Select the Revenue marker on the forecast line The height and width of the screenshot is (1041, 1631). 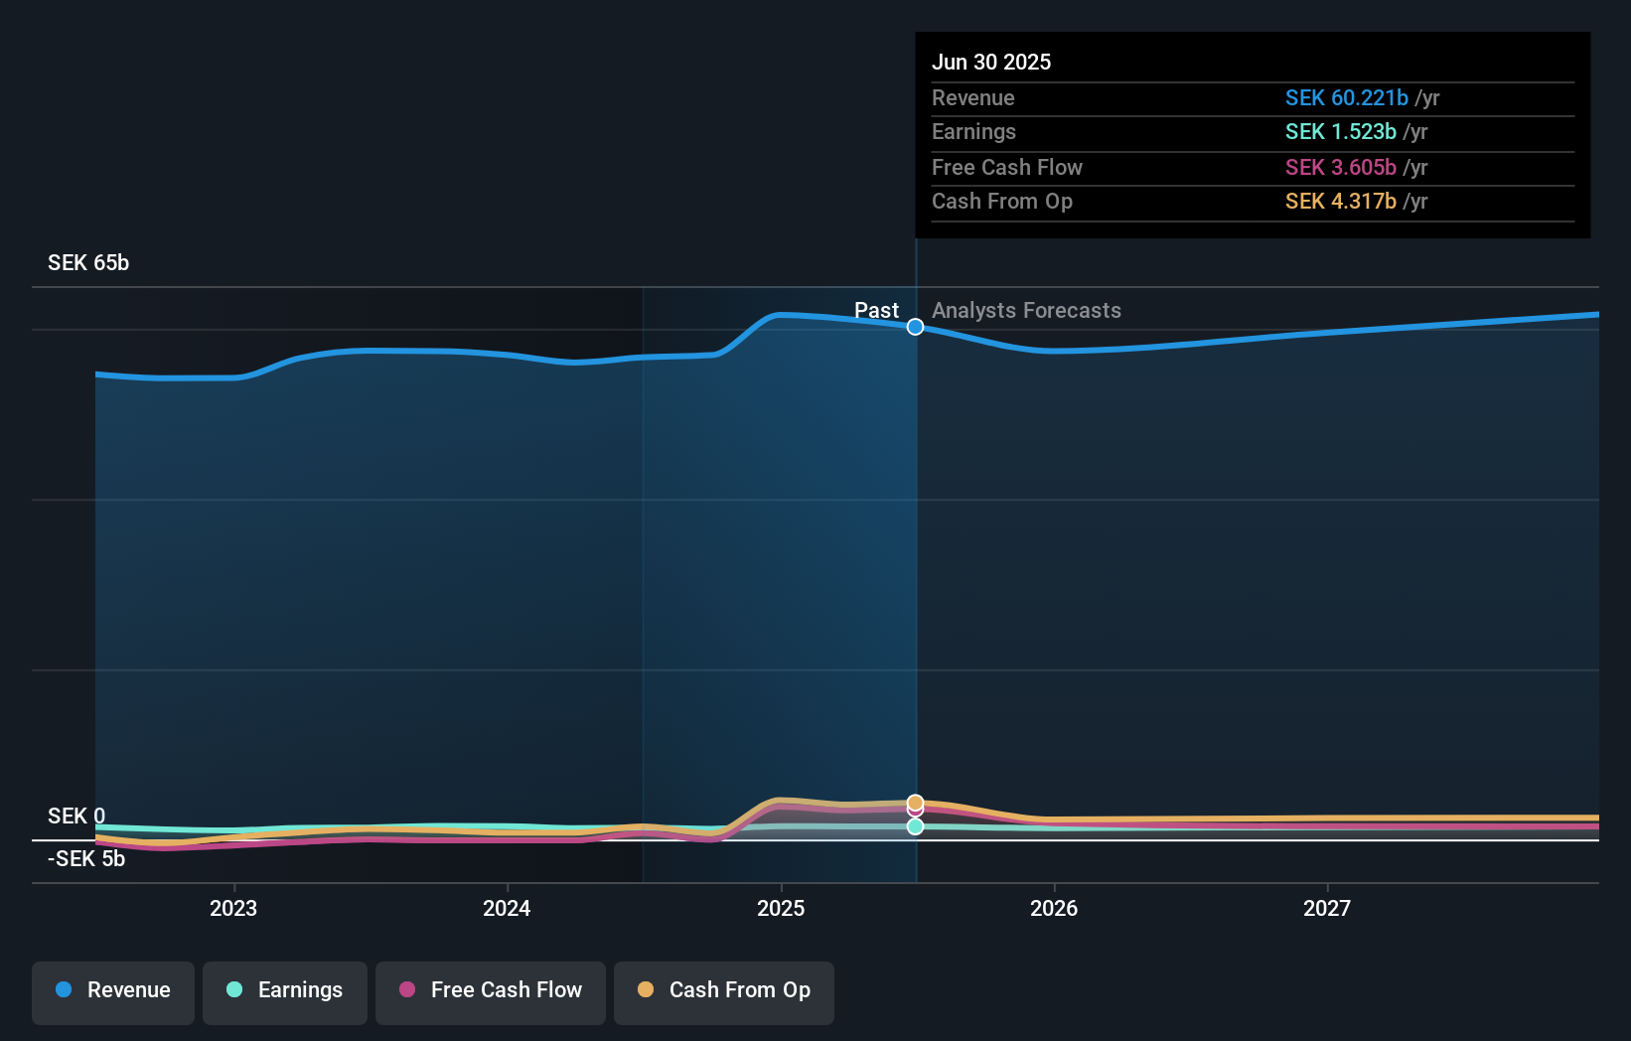tap(915, 326)
